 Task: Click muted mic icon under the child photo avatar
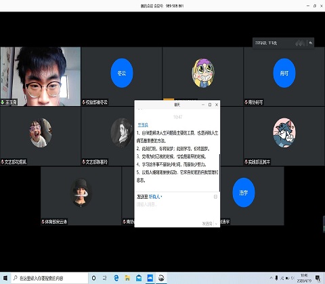click(3, 162)
